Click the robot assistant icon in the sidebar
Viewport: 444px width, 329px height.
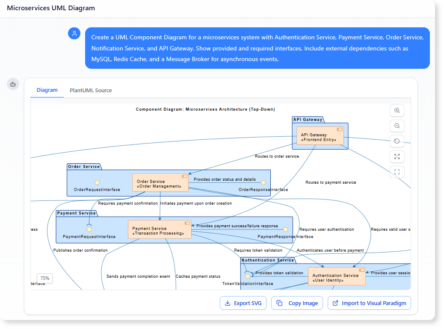click(x=13, y=84)
